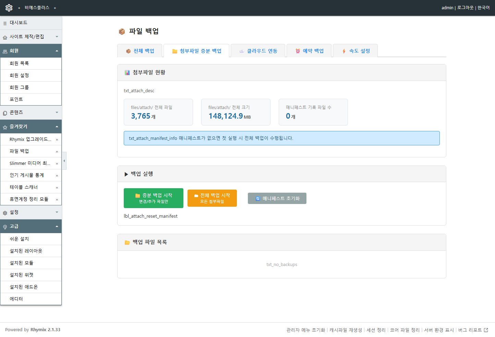Remove 휴면계정 정리 모듈 favorite with its x

[57, 200]
